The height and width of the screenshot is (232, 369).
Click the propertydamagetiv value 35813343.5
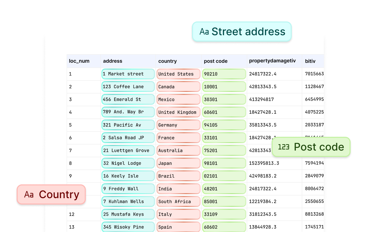(x=263, y=125)
